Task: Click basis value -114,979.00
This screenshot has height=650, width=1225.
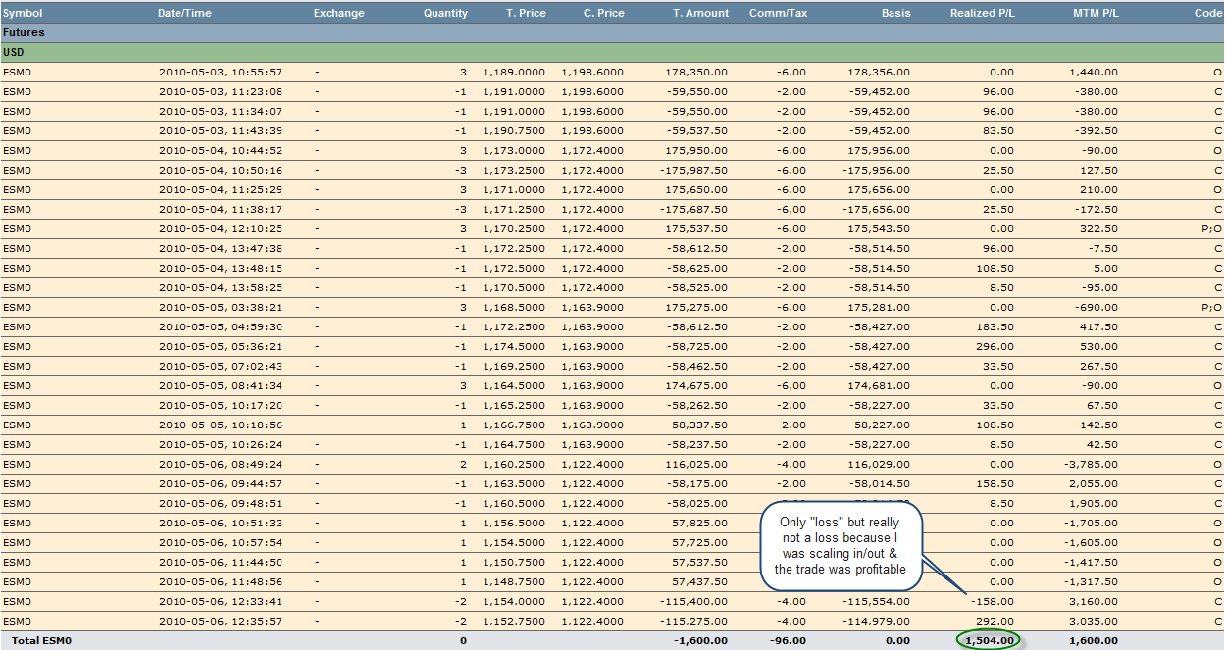Action: [x=877, y=621]
